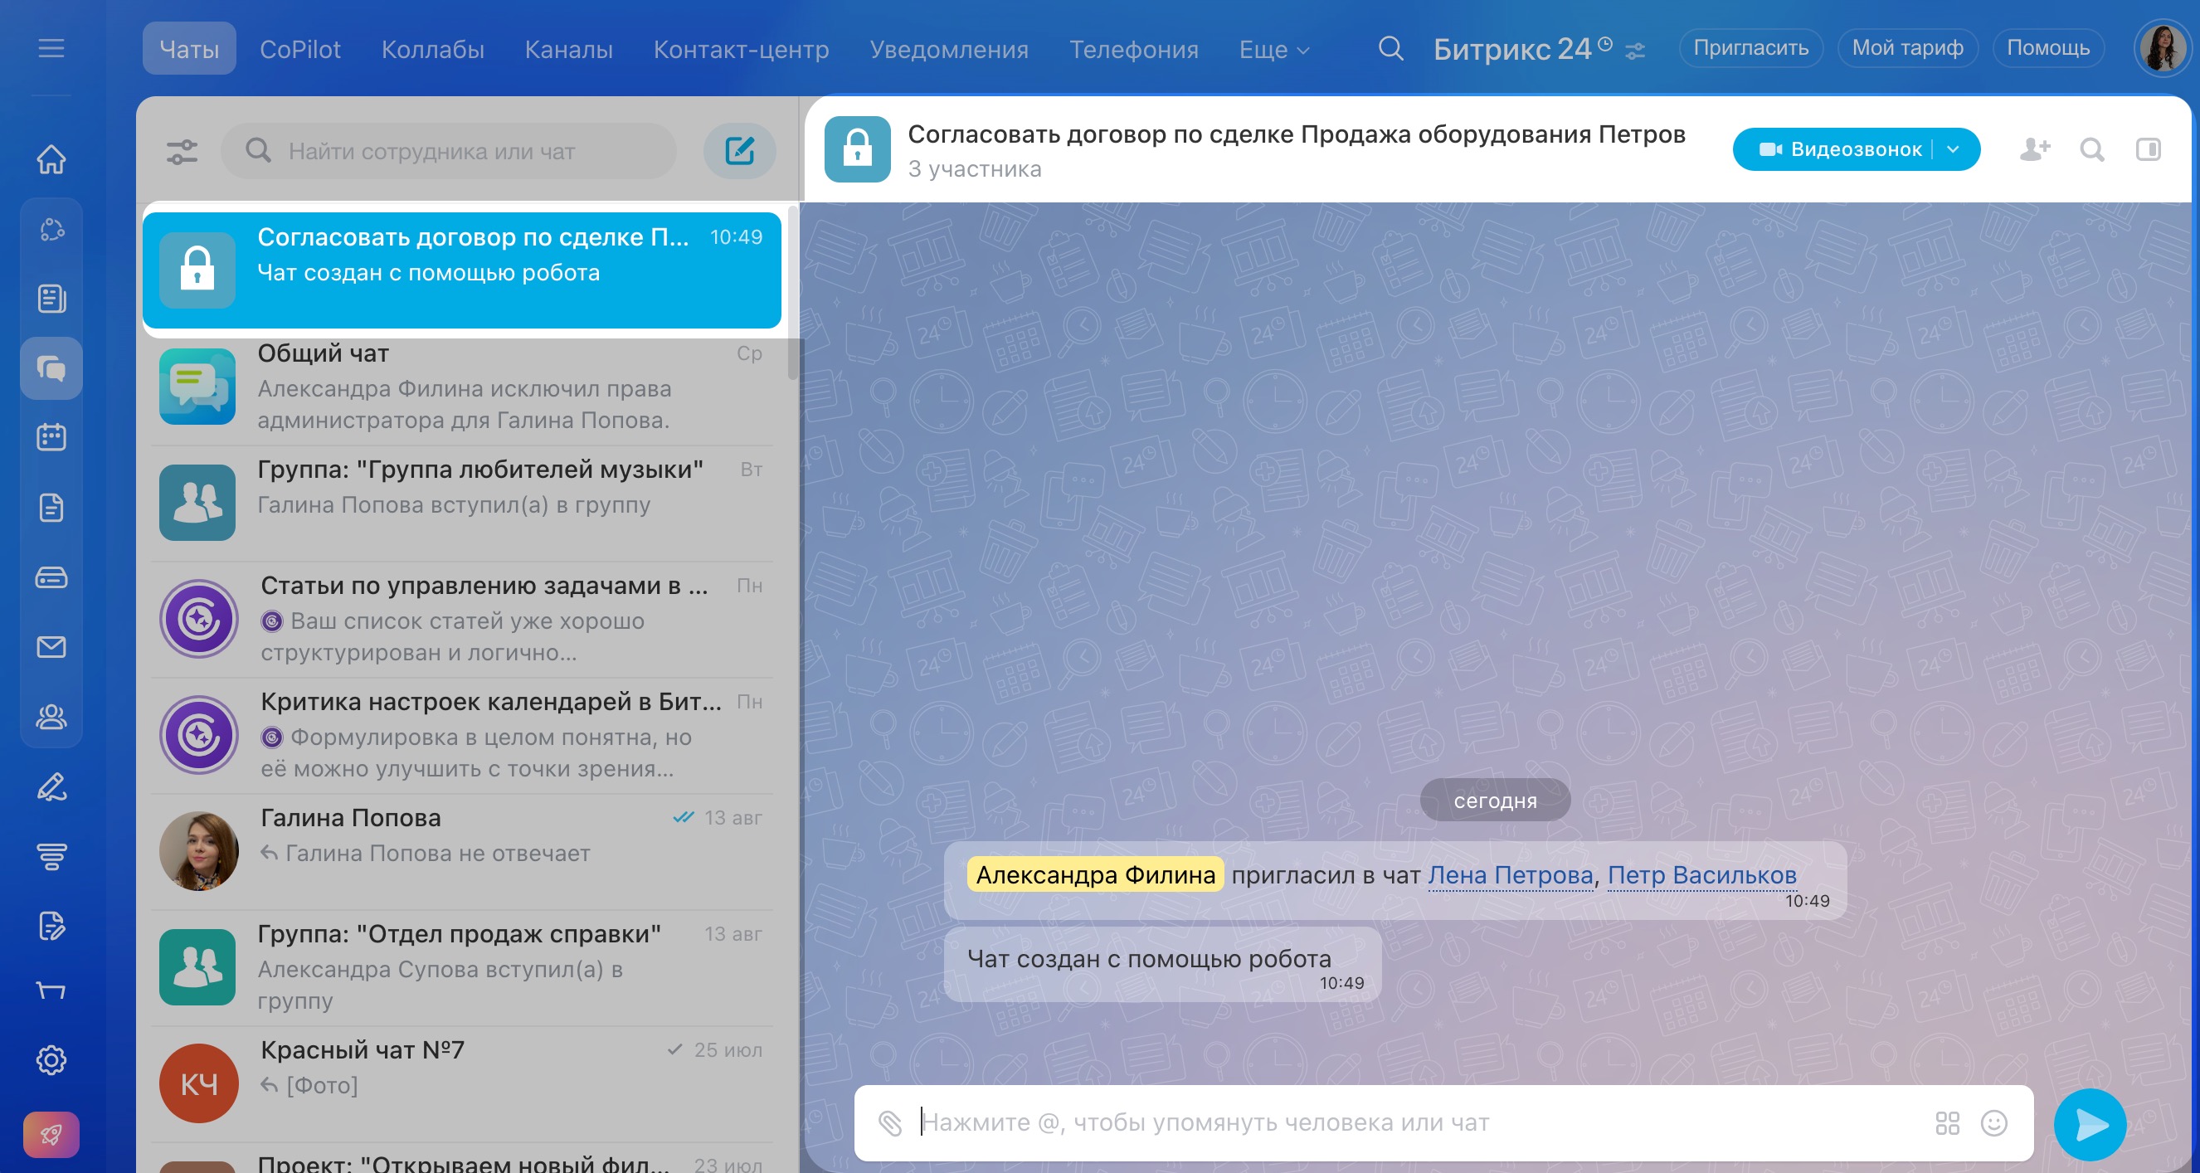Screen dimensions: 2200x1173
Task: Start a Видеозвонок video call
Action: (1840, 149)
